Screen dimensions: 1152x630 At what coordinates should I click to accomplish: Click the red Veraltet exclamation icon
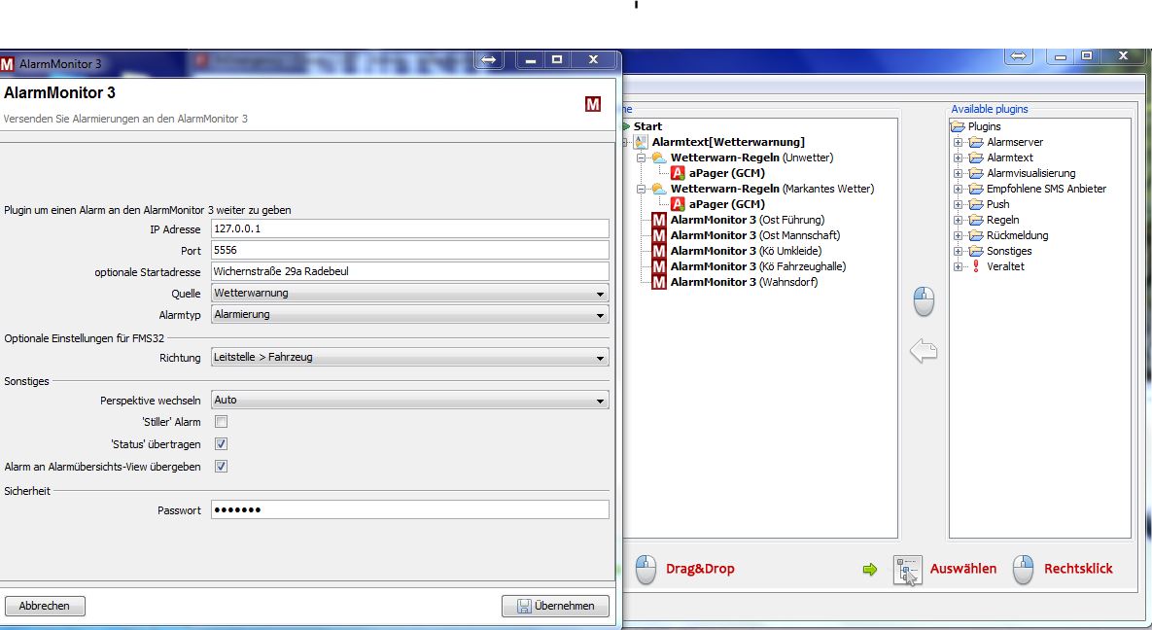click(975, 266)
